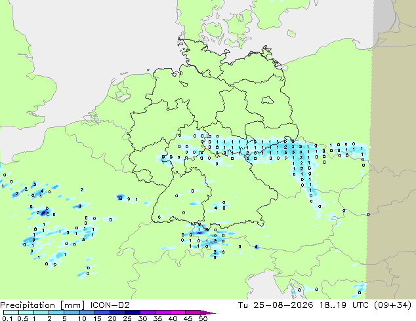
Task: Click the date 'Tu 25-08-2026' text
Action: (276, 305)
